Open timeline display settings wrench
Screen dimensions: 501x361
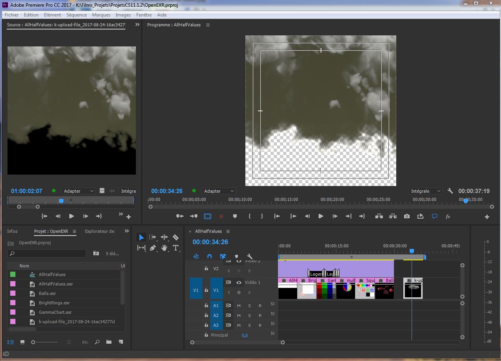point(249,256)
